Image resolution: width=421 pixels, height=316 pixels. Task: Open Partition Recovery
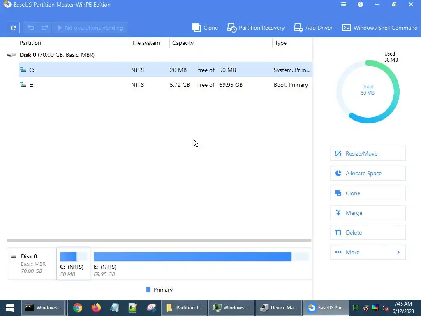(x=256, y=28)
